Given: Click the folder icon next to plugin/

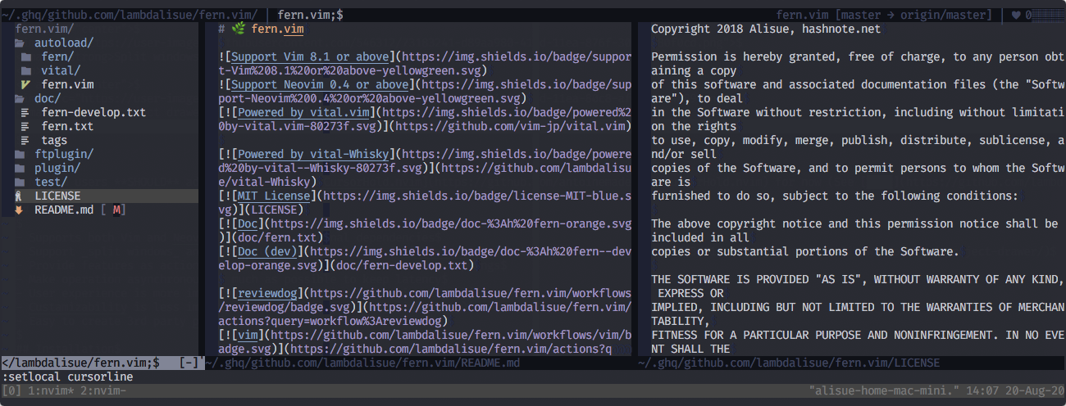Looking at the screenshot, I should [19, 168].
